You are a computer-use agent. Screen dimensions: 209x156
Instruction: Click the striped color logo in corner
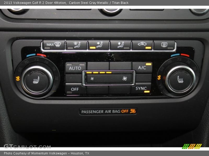[x=192, y=146]
